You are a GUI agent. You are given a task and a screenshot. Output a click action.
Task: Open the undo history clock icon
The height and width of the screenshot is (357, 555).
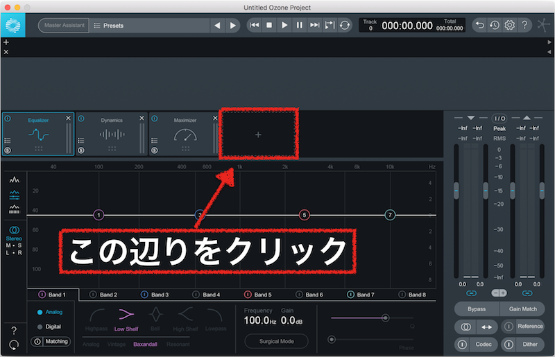495,25
